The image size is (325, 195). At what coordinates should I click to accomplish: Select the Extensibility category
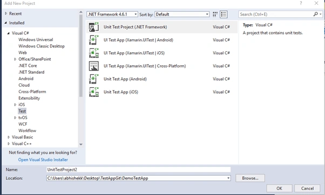[29, 98]
